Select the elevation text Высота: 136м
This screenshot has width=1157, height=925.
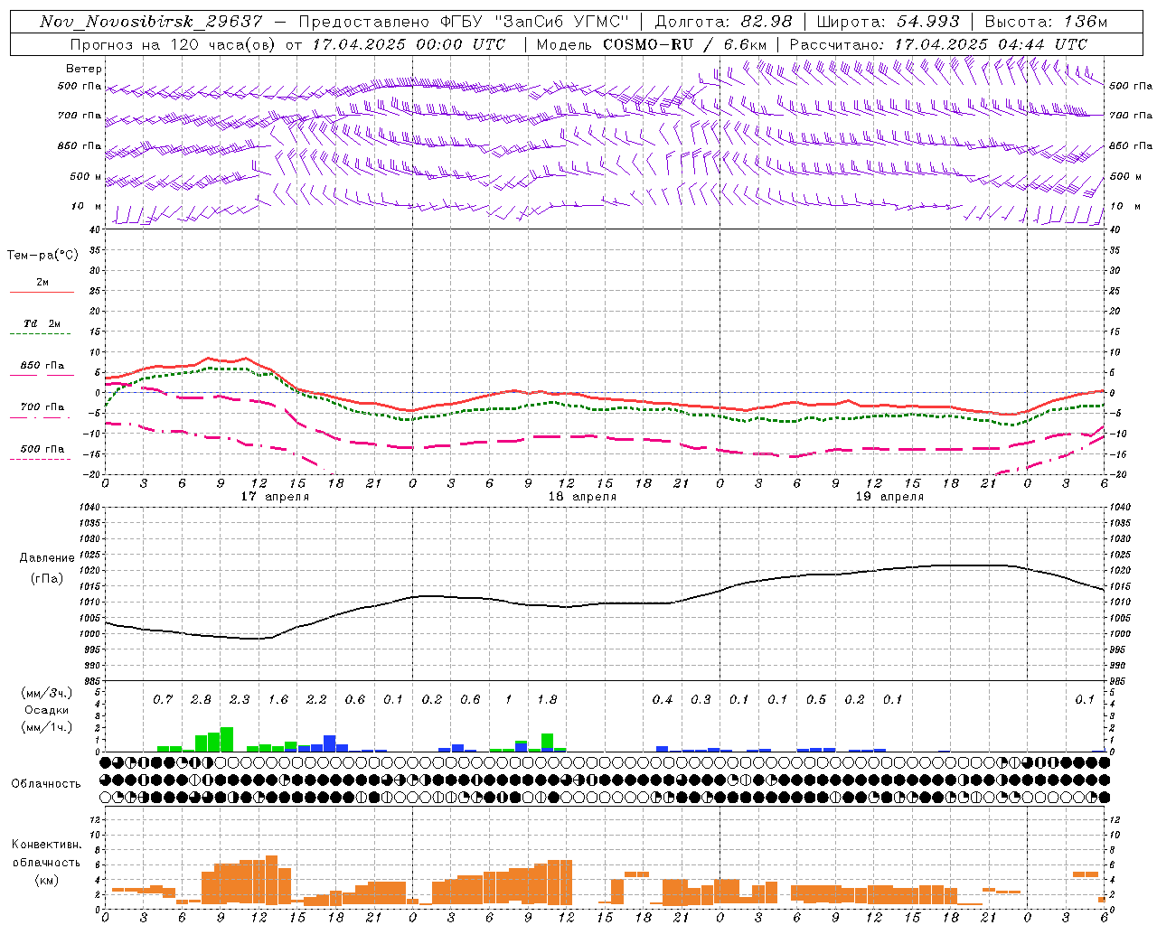point(1046,22)
